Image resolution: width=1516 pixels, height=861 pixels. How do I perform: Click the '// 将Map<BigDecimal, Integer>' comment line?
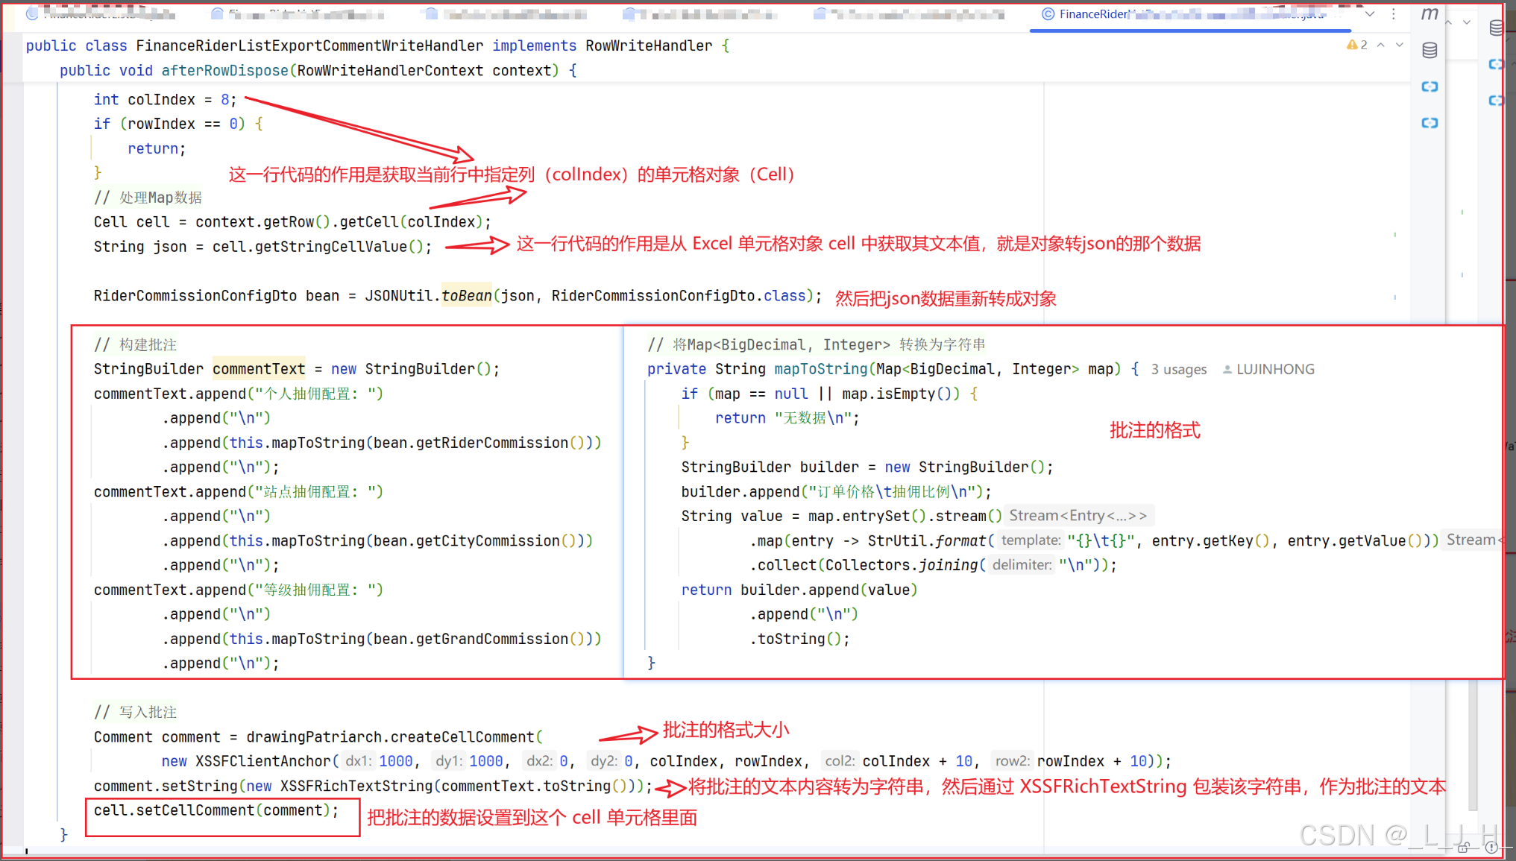pos(817,344)
